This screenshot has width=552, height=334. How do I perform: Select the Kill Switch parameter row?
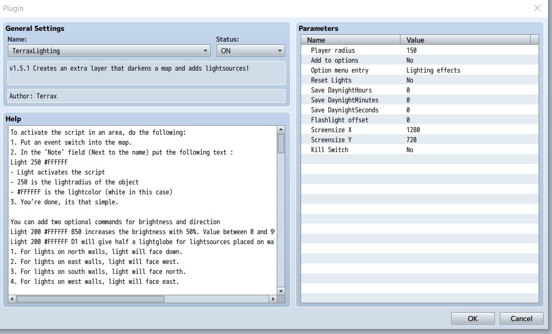420,150
